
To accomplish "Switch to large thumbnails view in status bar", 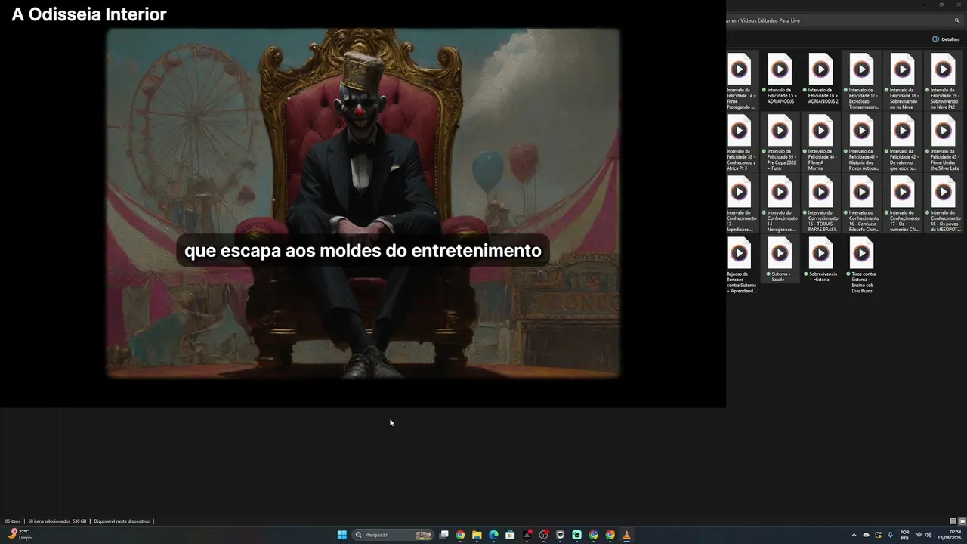I will 962,521.
